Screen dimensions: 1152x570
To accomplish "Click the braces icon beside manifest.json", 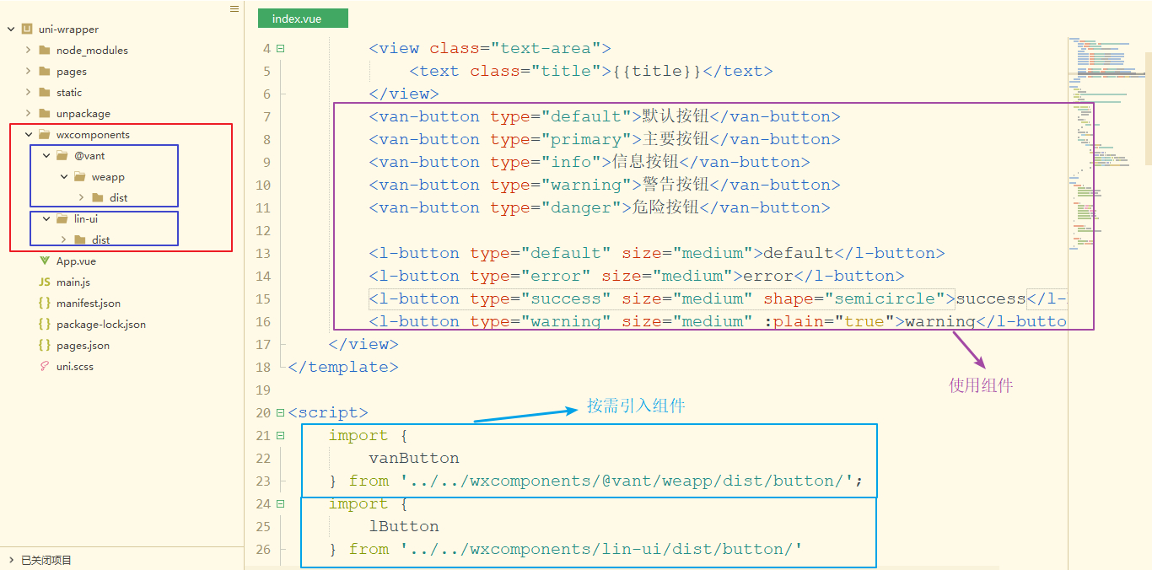I will [x=45, y=303].
